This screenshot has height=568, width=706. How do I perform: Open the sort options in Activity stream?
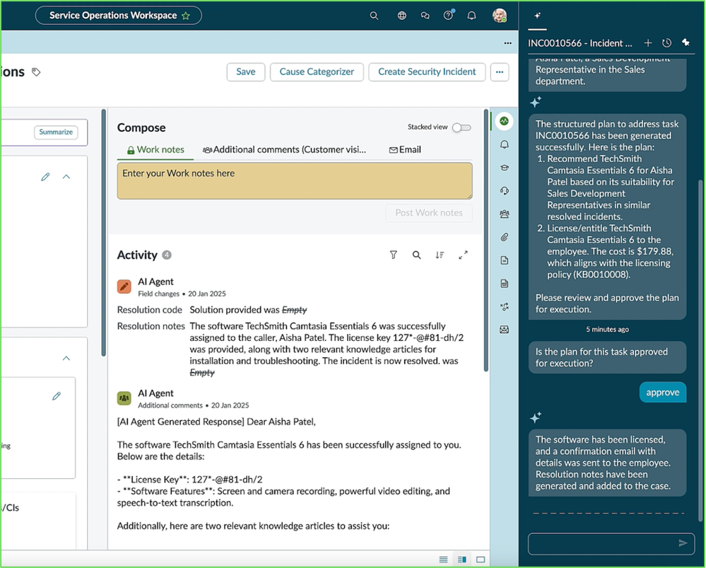click(440, 255)
